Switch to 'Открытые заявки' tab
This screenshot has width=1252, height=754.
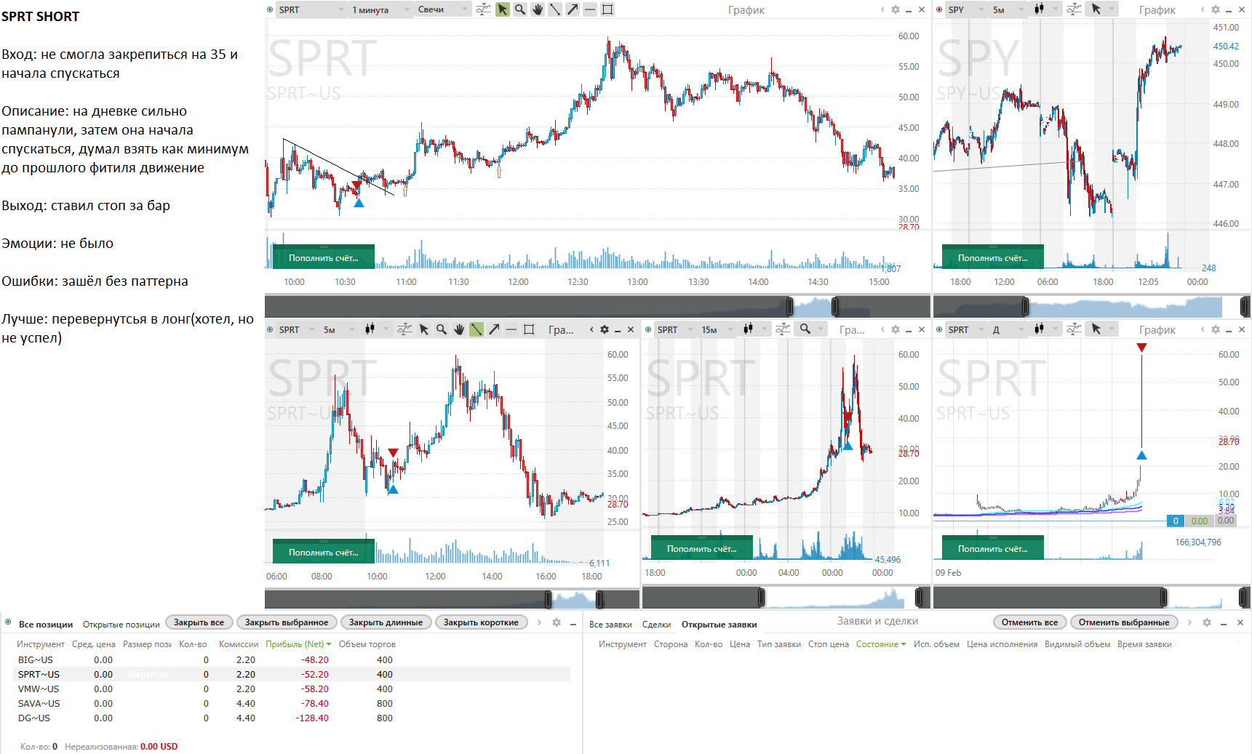coord(719,625)
